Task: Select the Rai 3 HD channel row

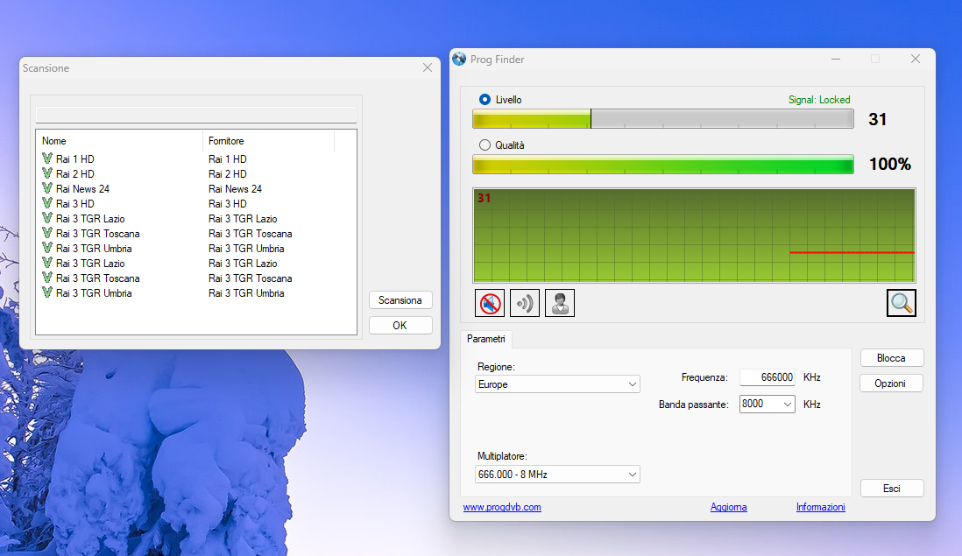Action: coord(196,203)
